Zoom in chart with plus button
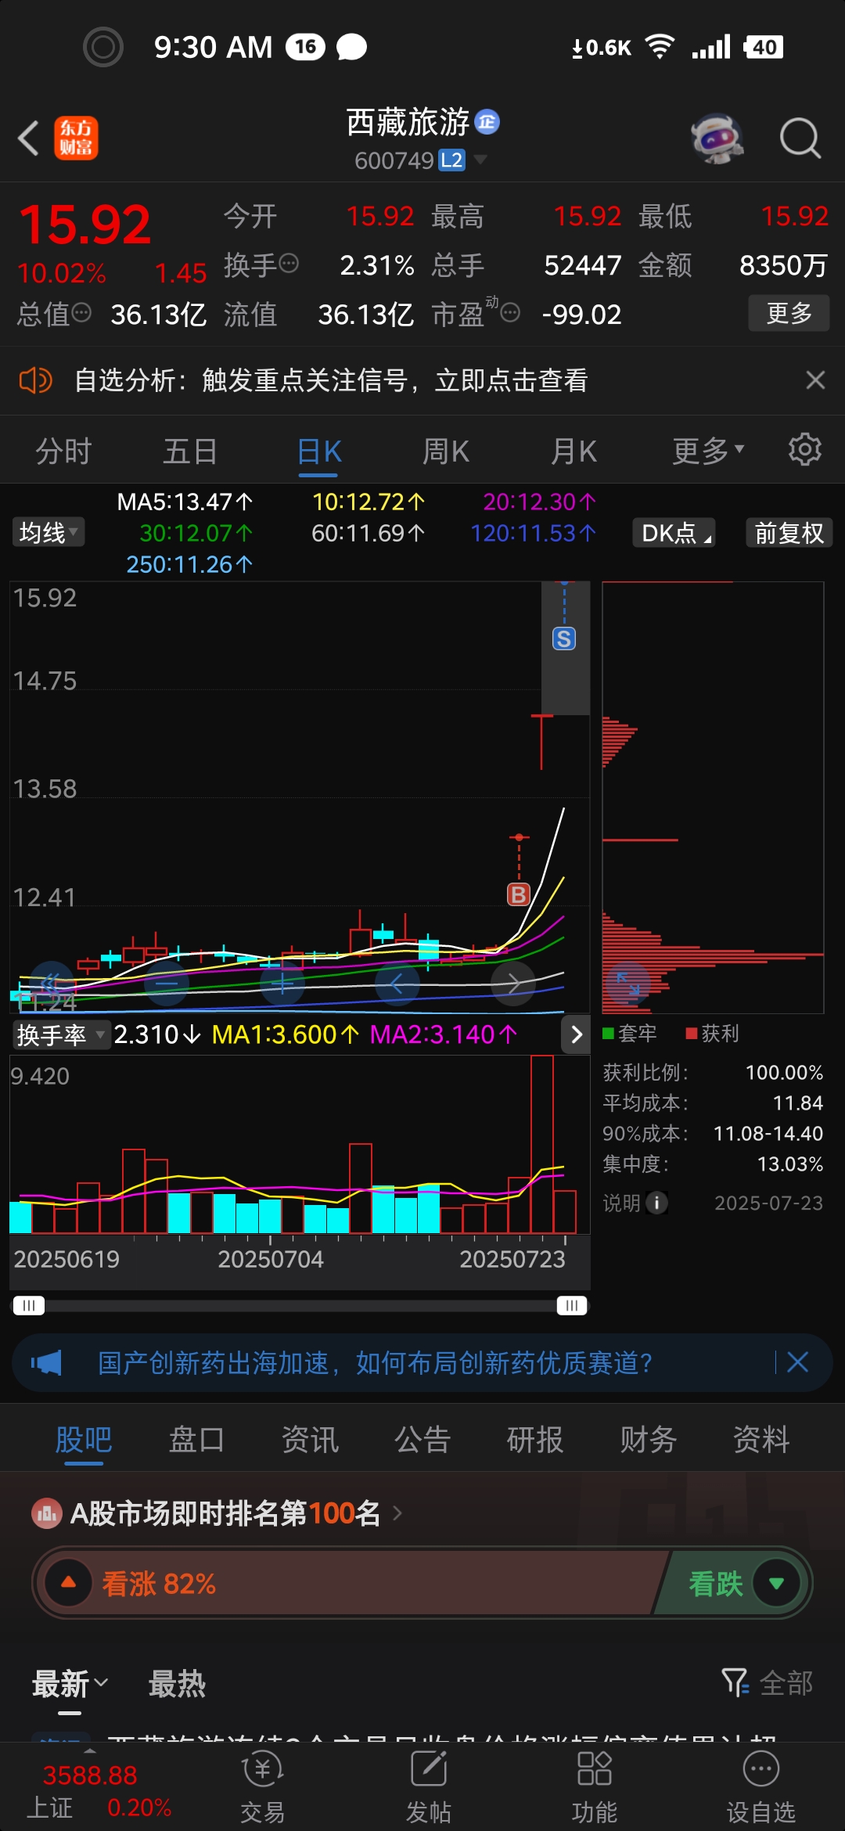 [x=282, y=983]
